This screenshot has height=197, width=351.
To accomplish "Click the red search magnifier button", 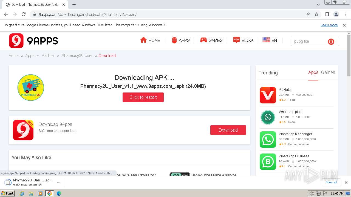I will (331, 42).
